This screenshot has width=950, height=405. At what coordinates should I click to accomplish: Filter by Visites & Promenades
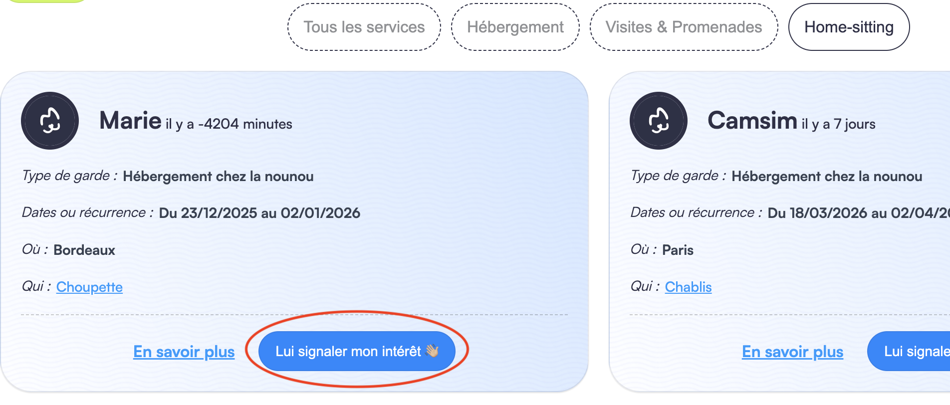pos(684,27)
